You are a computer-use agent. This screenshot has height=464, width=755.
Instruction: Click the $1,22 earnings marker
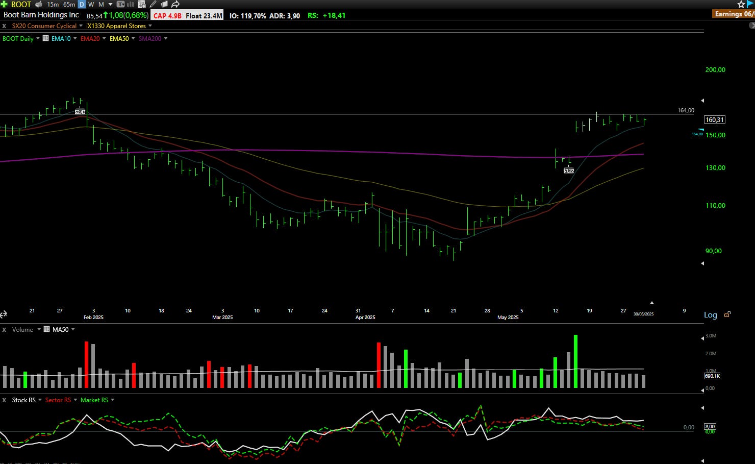pos(569,170)
